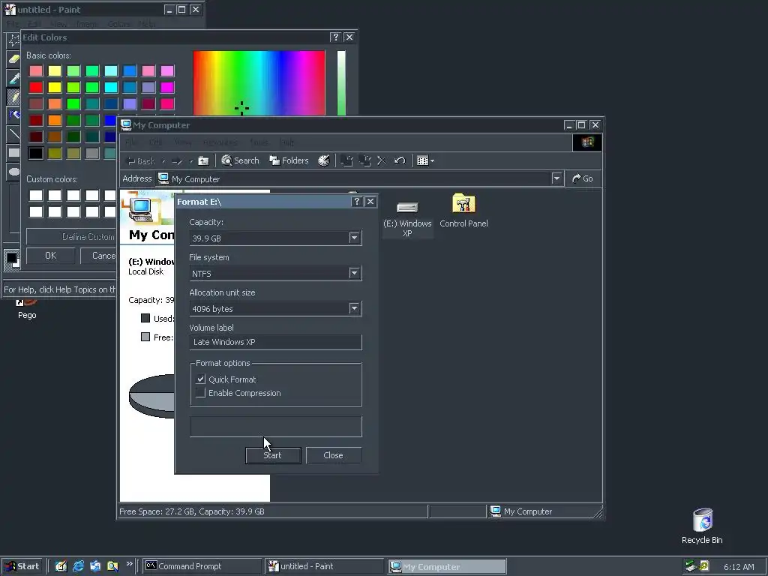This screenshot has height=576, width=768.
Task: Expand quick launch overflow chevron on taskbar
Action: pyautogui.click(x=129, y=564)
